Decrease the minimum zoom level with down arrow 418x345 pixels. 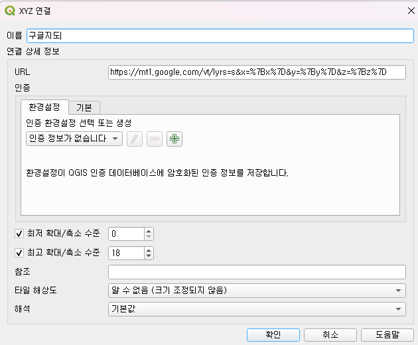click(149, 237)
